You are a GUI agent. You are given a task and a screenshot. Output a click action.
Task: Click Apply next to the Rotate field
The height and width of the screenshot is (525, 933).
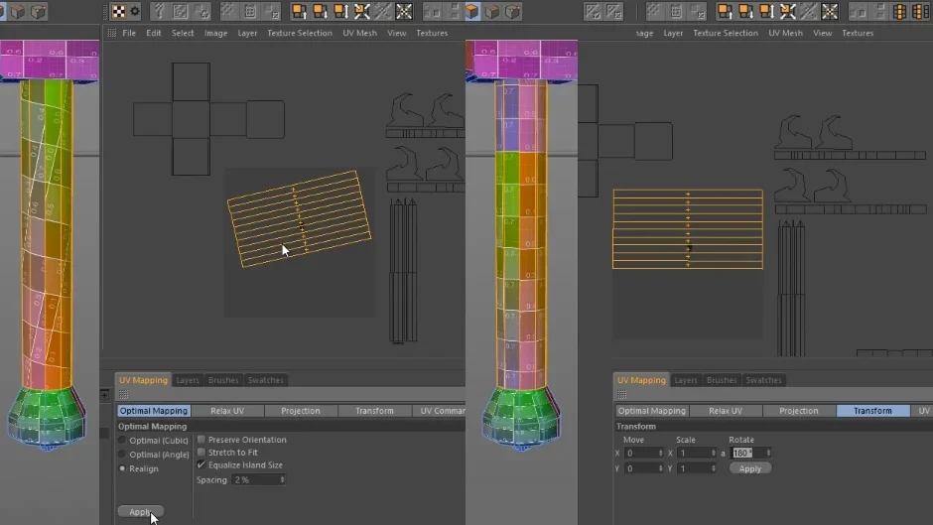click(750, 469)
